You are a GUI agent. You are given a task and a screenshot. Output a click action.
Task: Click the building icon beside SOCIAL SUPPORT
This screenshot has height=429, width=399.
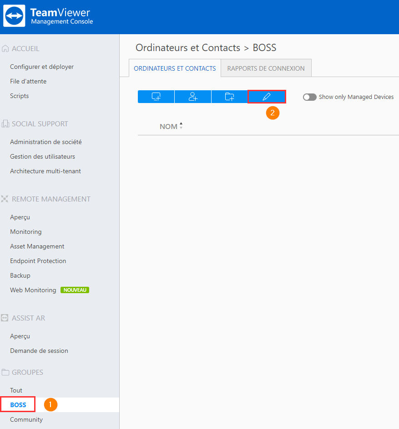(5, 124)
